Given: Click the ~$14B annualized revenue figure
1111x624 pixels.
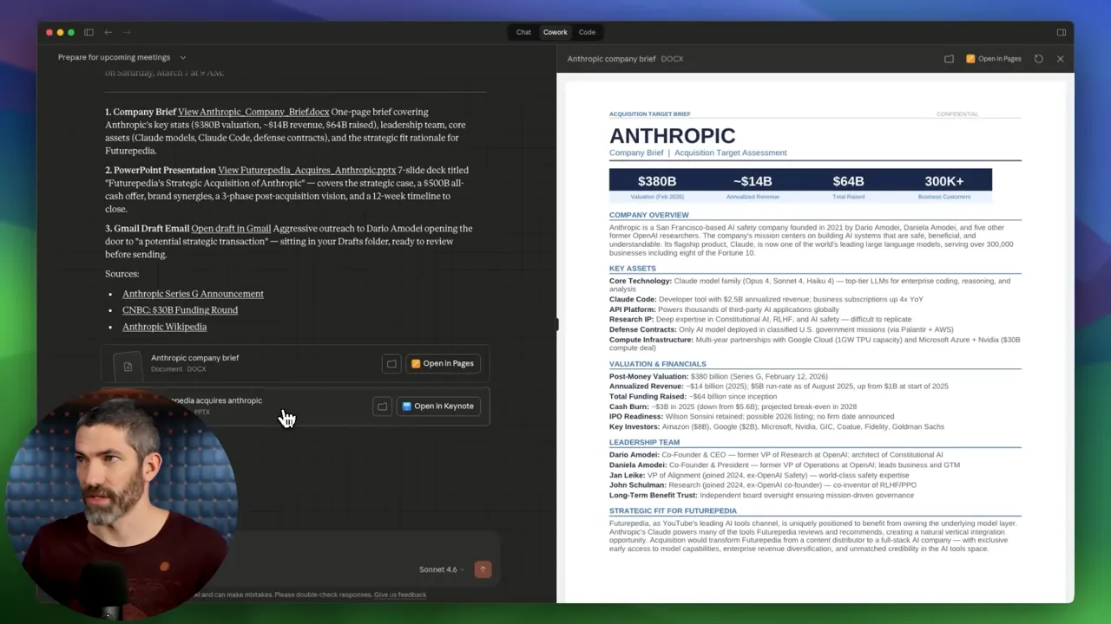Looking at the screenshot, I should [753, 181].
